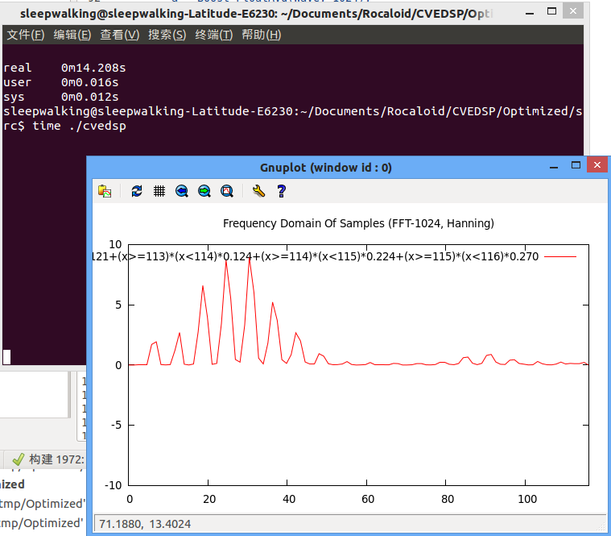The image size is (611, 536).
Task: Minimize the terminal window
Action: coord(530,13)
